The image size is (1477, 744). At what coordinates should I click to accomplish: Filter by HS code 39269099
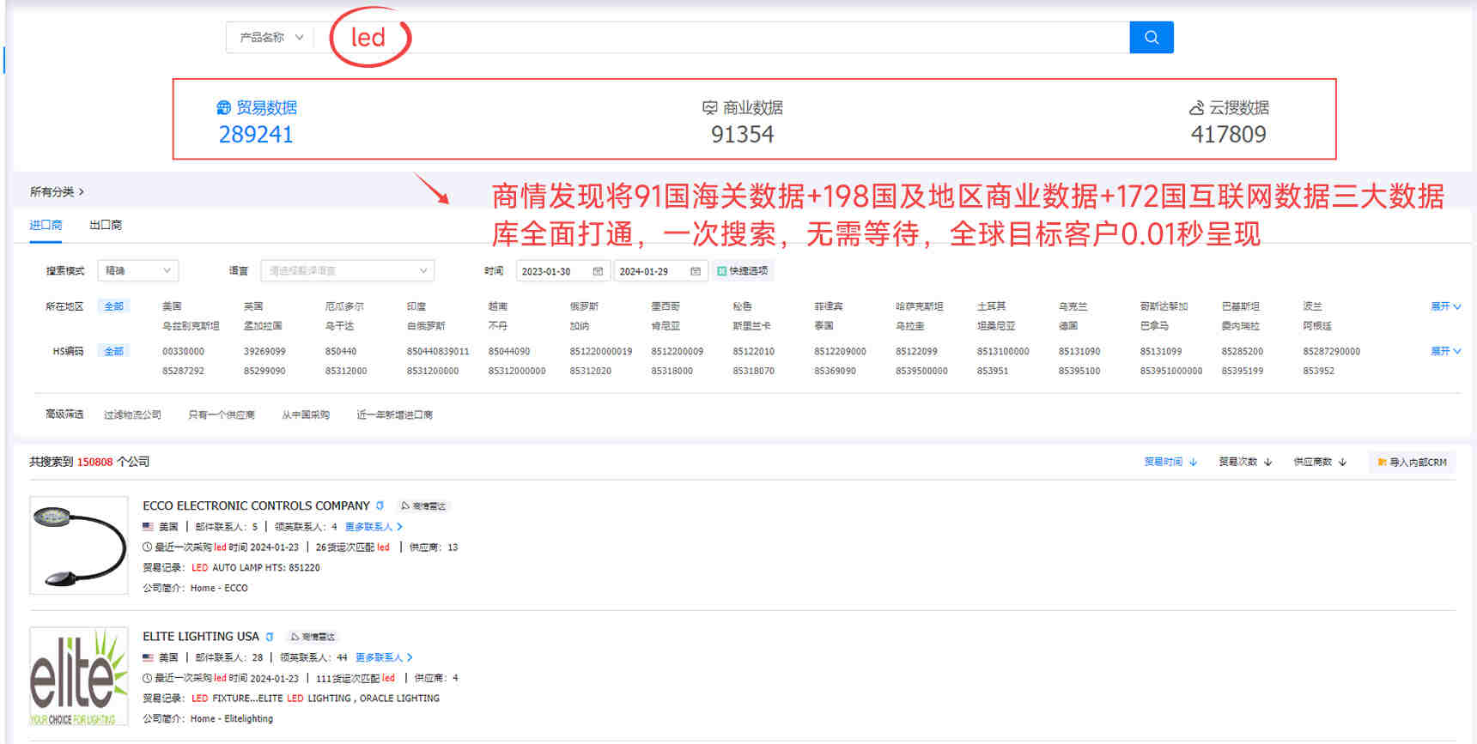tap(264, 351)
